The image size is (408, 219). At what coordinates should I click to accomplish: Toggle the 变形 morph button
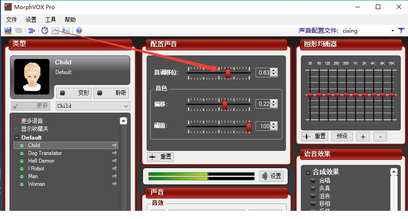[74, 93]
